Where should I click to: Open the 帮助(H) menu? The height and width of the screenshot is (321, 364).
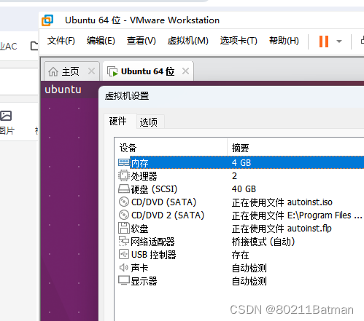pyautogui.click(x=284, y=41)
